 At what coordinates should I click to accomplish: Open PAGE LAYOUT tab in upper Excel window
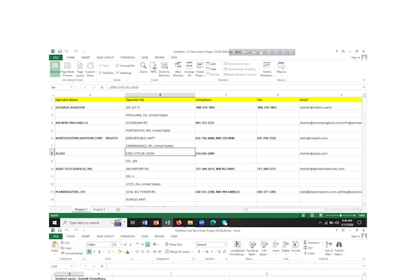coord(105,57)
